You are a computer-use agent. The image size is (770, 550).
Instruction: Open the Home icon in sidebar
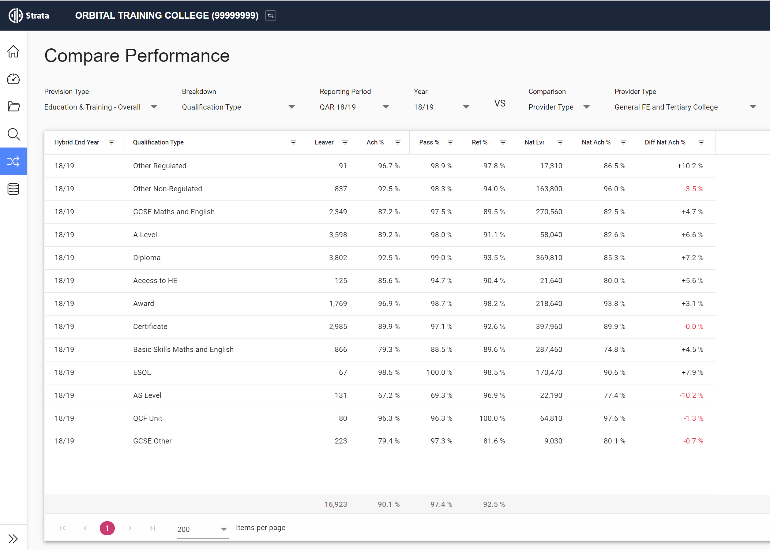point(13,51)
